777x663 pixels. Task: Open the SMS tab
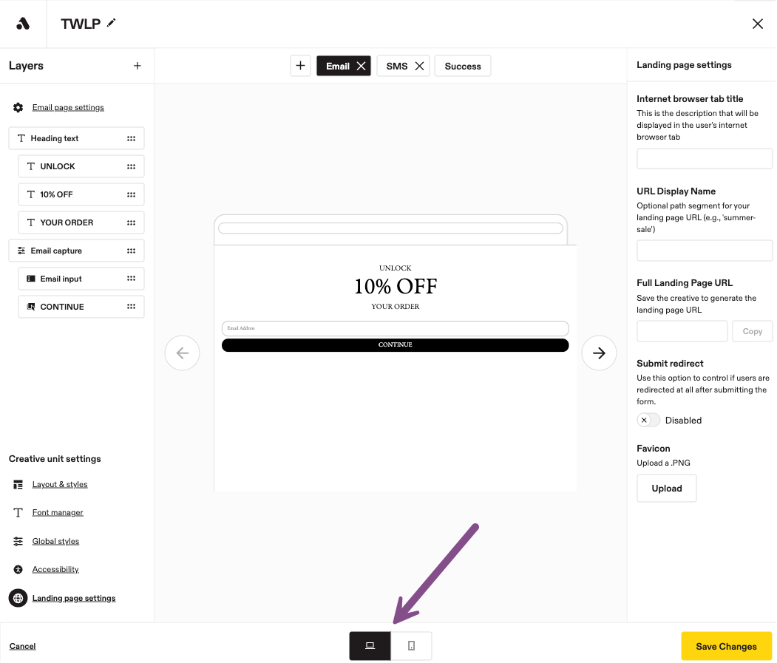pos(397,66)
